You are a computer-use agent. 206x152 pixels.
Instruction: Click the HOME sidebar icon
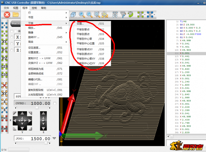click(x=4, y=129)
